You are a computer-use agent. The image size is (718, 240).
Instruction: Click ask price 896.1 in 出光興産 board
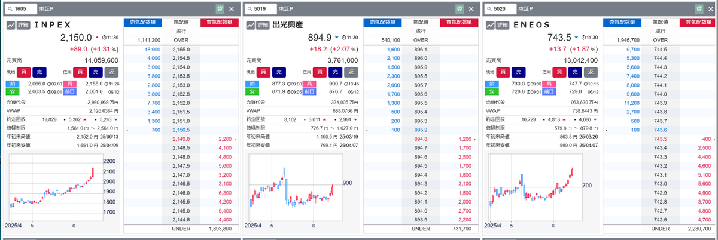420,49
